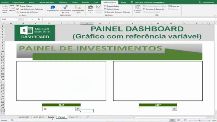Click Propriedades do Mapa
Screen dimensions: 217x122
155,6
